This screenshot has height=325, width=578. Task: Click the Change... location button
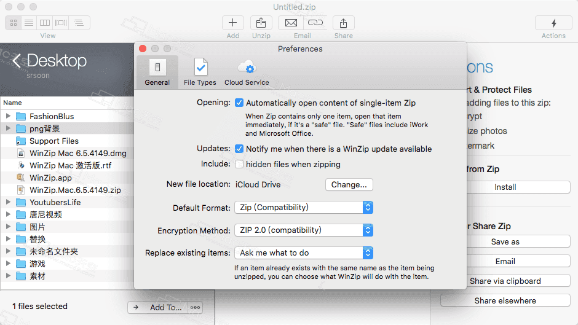(349, 184)
